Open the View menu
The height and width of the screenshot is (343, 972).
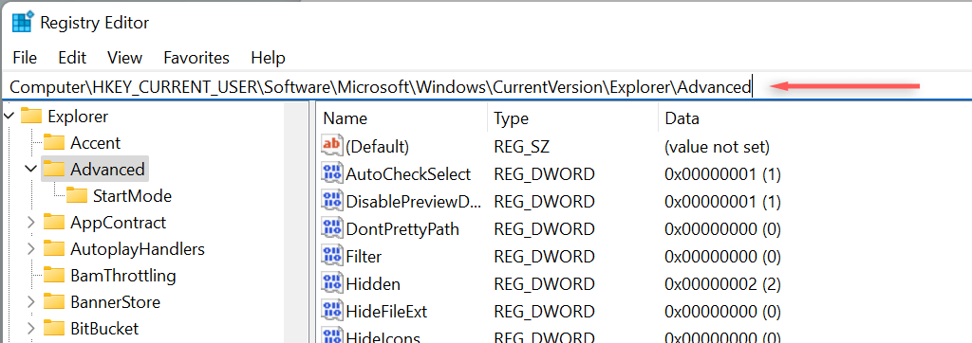pos(124,58)
